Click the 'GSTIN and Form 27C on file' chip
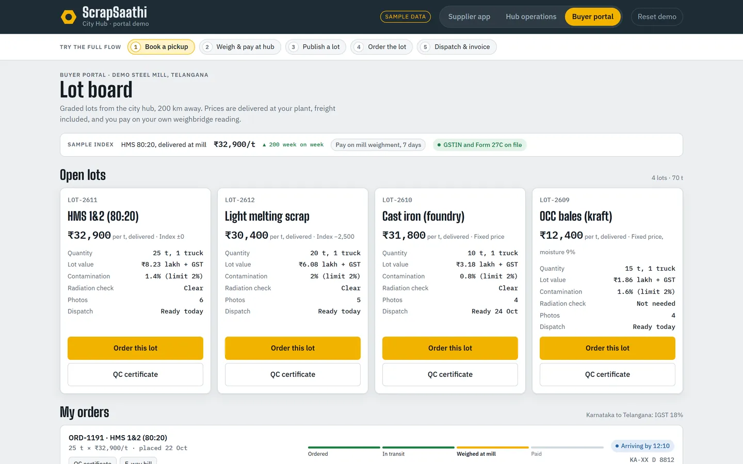The width and height of the screenshot is (743, 464). point(479,145)
